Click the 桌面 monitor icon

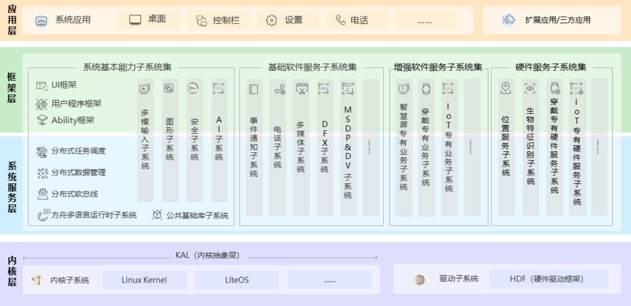[x=135, y=20]
